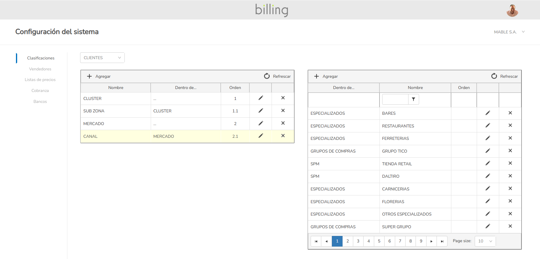Delete the MERCADO classification row
540x259 pixels.
283,123
